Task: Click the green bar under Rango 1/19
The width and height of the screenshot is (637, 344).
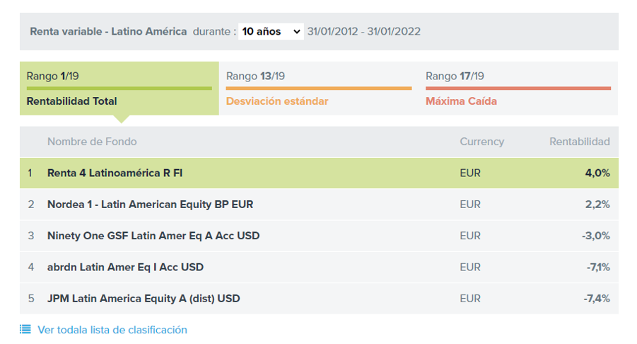Action: [119, 88]
